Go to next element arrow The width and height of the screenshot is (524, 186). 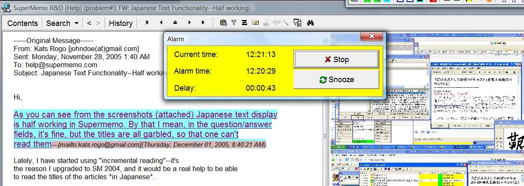[189, 23]
